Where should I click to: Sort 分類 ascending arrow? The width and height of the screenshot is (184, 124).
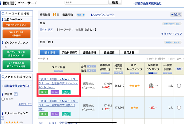[89, 66]
